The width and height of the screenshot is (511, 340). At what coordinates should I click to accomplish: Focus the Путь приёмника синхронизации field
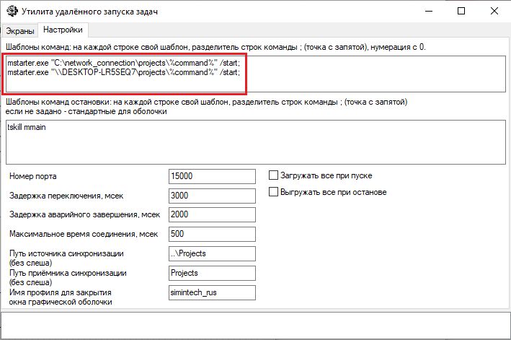click(x=211, y=274)
